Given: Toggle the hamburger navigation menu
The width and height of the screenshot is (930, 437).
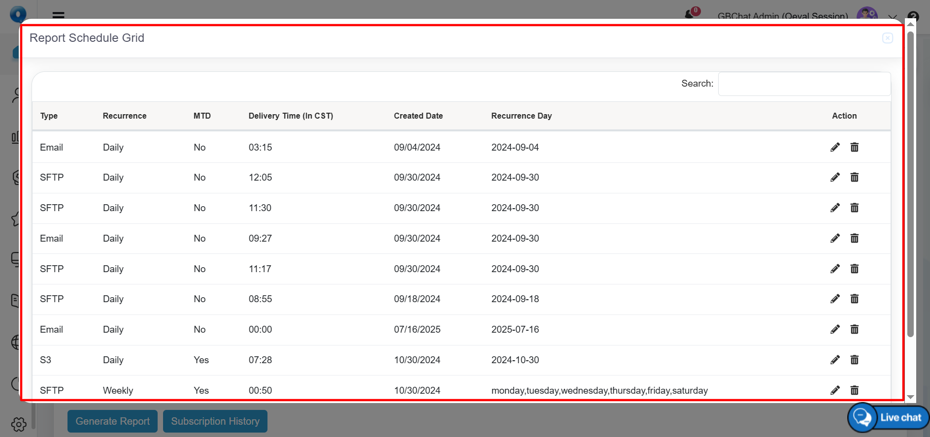Looking at the screenshot, I should pyautogui.click(x=58, y=15).
